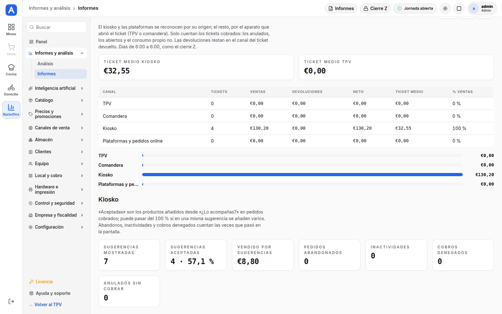Click the Cierre Z button
Image resolution: width=502 pixels, height=314 pixels.
pyautogui.click(x=375, y=8)
